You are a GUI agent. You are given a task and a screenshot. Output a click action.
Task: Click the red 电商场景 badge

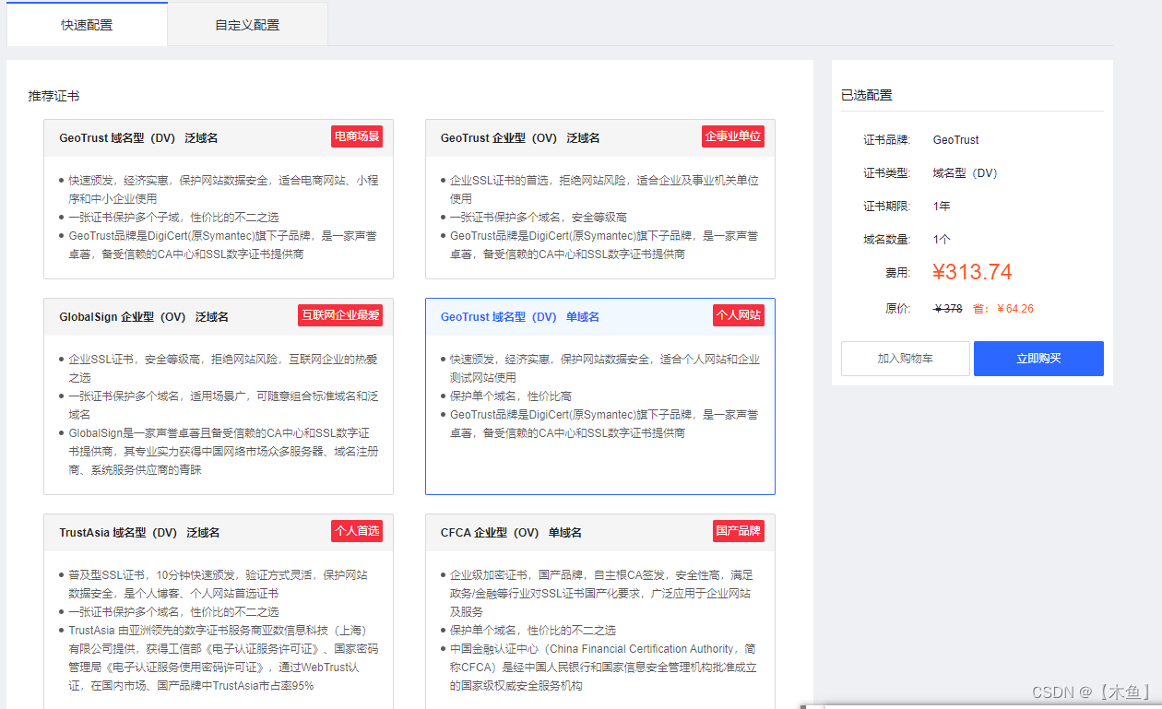coord(357,136)
